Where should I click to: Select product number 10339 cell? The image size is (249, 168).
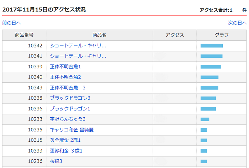[24, 67]
